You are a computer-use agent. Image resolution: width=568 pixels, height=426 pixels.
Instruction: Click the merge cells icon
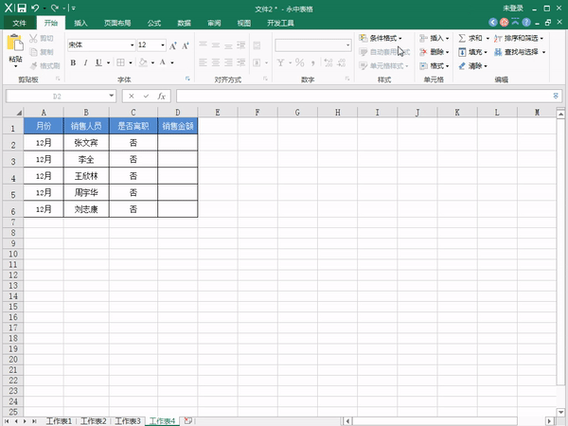point(257,62)
